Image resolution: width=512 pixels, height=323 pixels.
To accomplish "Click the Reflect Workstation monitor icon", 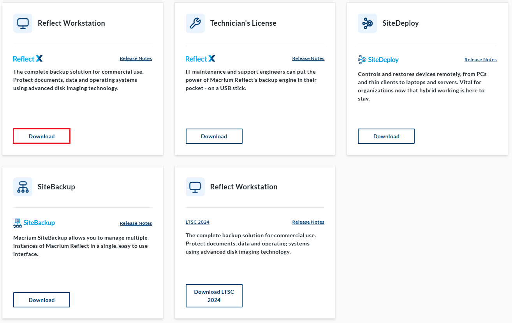I will 23,23.
